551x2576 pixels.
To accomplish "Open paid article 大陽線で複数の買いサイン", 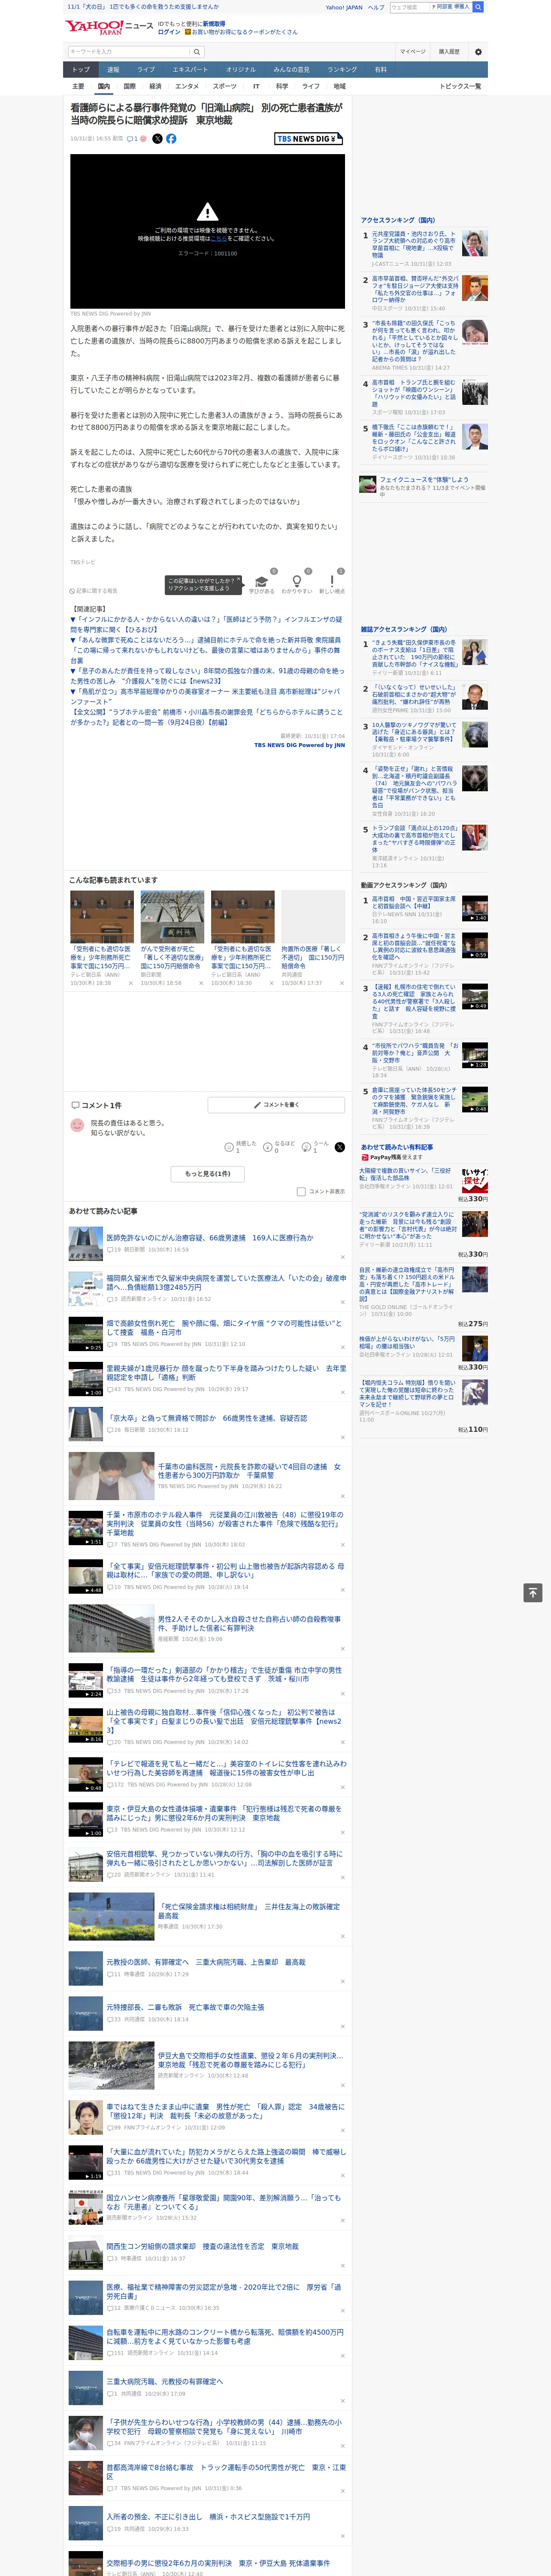I will tap(405, 1174).
